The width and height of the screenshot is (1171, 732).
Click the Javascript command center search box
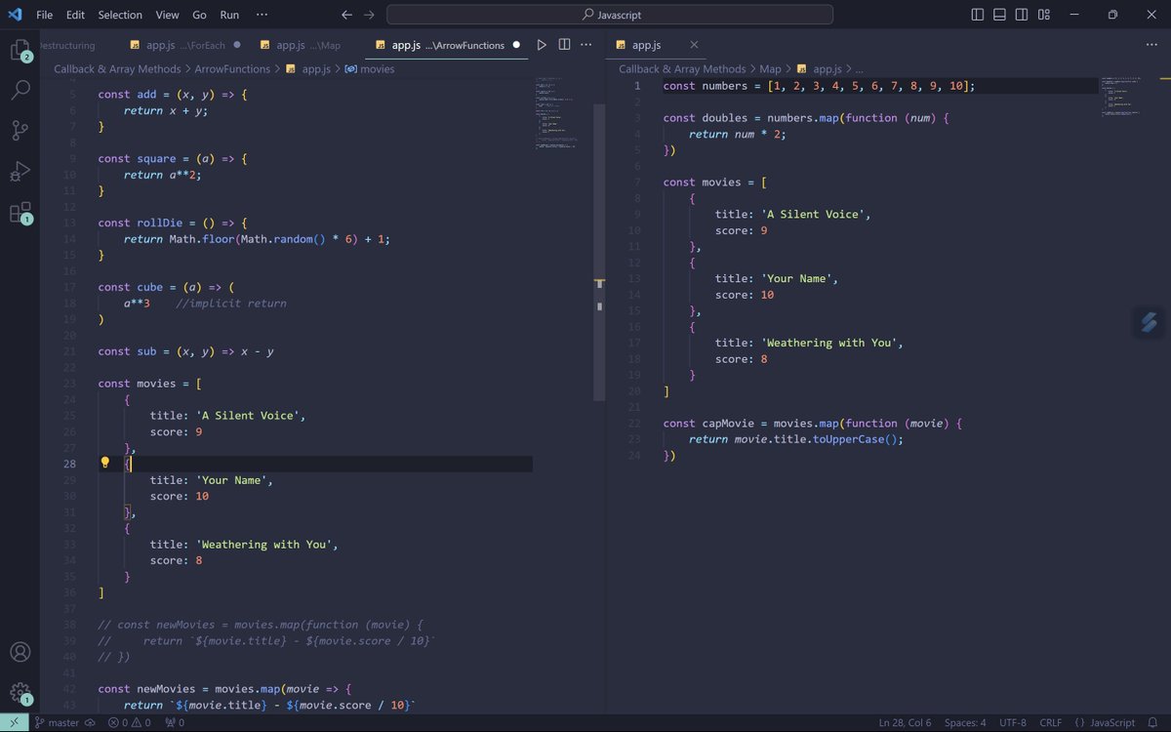pos(610,15)
